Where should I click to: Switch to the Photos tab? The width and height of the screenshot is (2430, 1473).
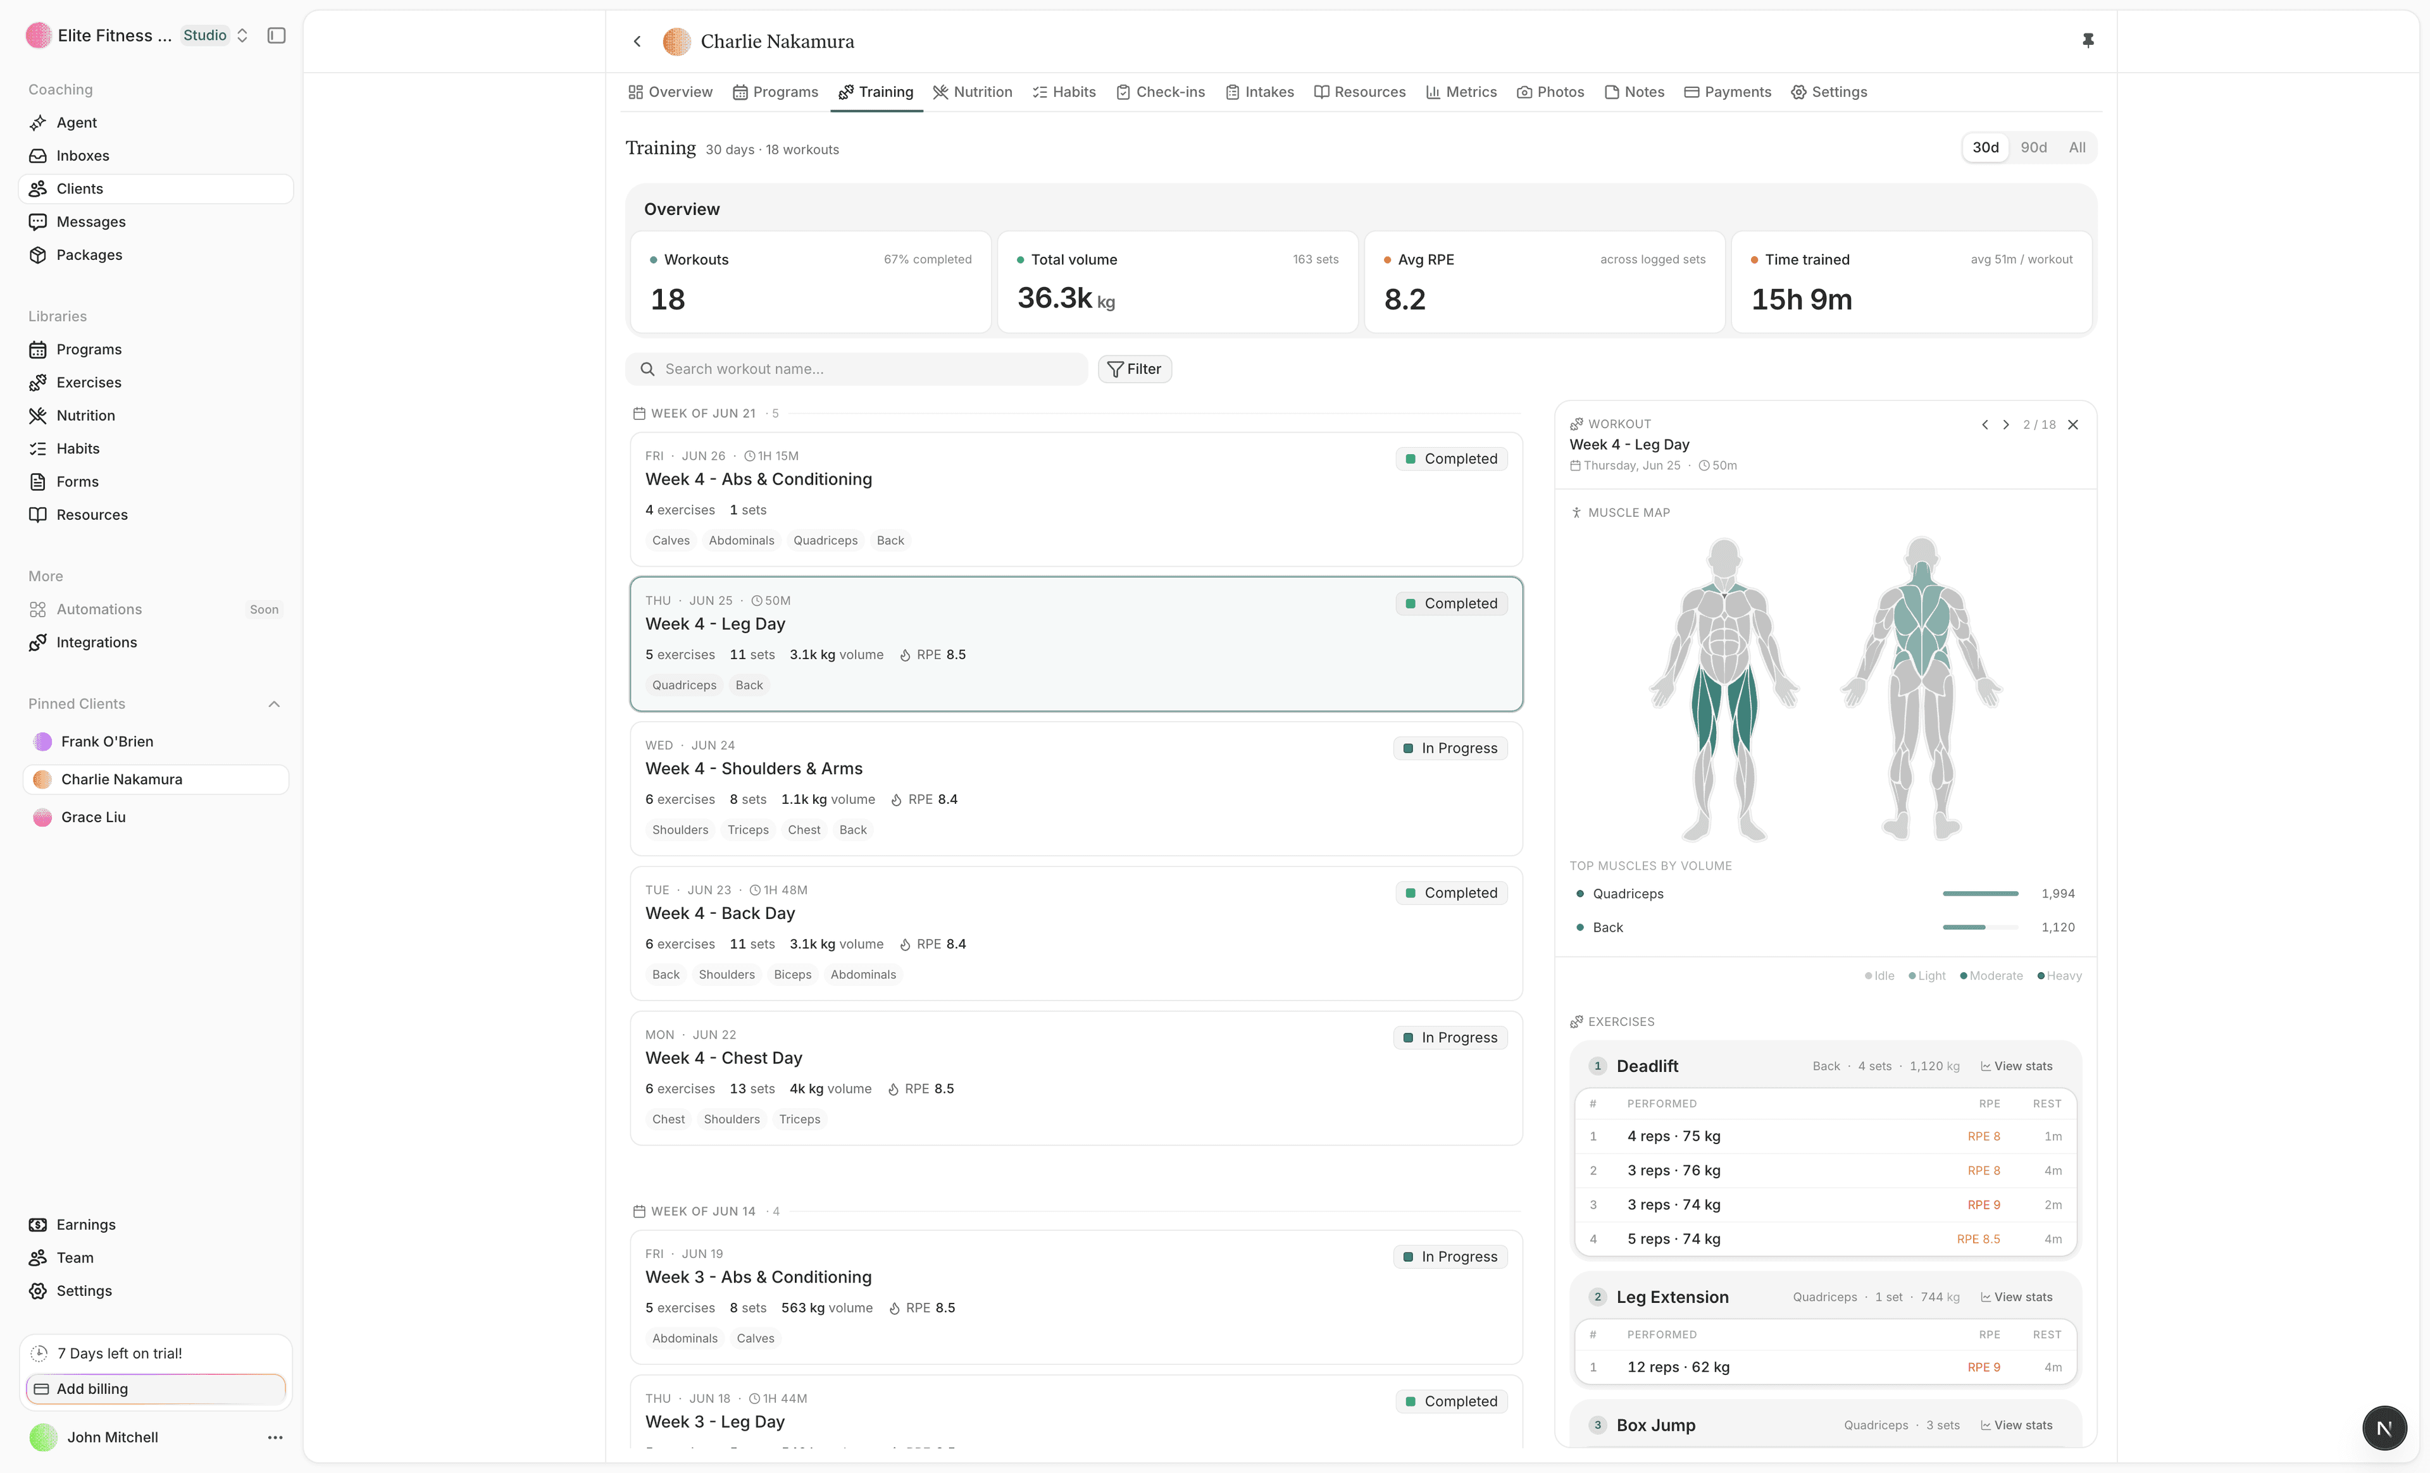tap(1550, 92)
